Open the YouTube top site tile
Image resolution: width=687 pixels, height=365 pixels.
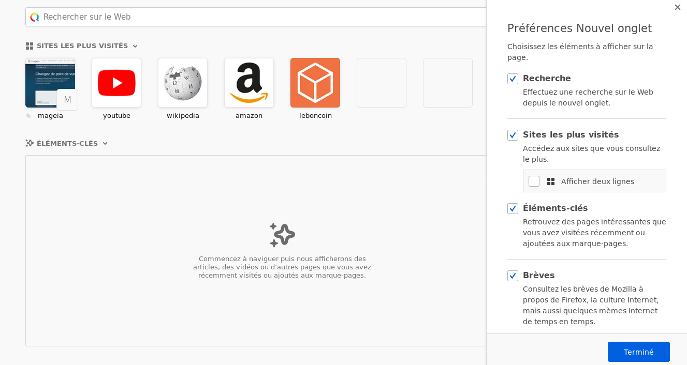tap(116, 83)
